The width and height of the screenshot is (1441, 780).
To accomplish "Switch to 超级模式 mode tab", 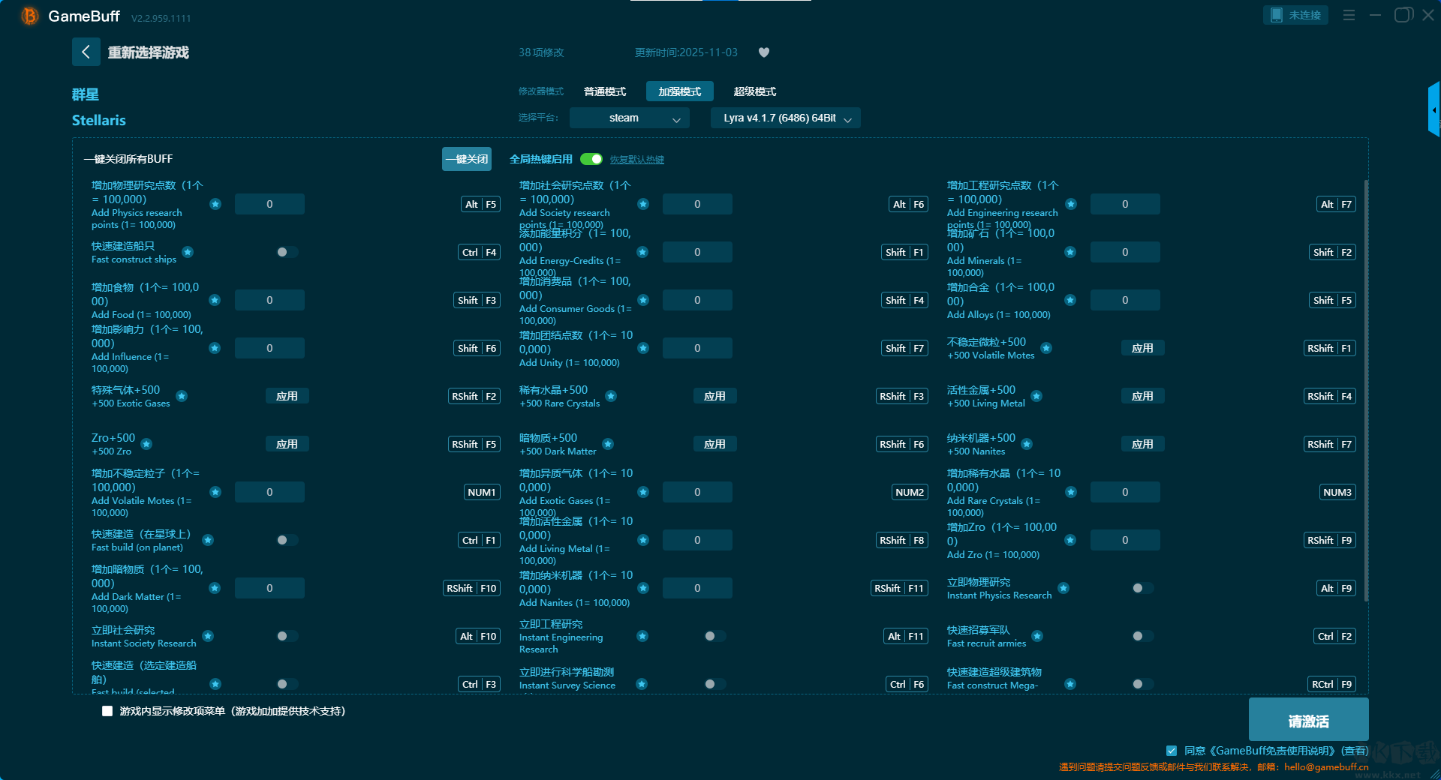I will 754,91.
